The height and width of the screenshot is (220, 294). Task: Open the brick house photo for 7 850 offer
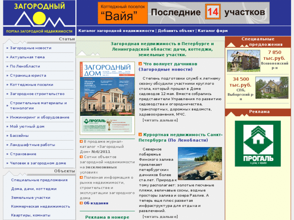(243, 61)
